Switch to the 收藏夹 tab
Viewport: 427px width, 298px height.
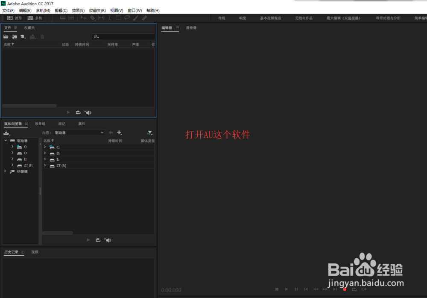point(29,28)
